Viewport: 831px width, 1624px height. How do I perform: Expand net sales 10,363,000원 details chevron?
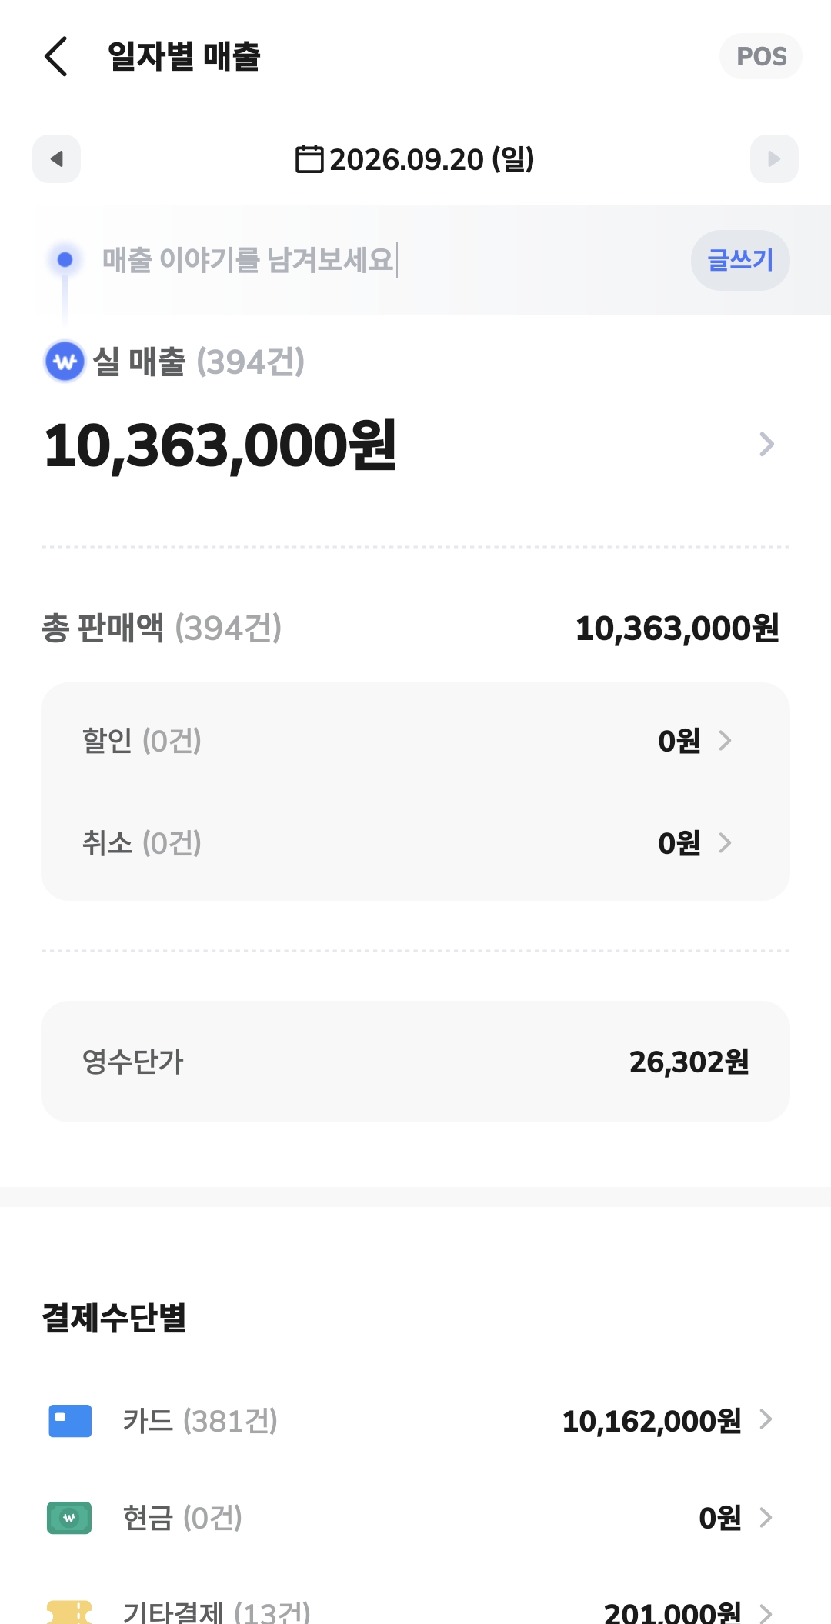pyautogui.click(x=766, y=444)
